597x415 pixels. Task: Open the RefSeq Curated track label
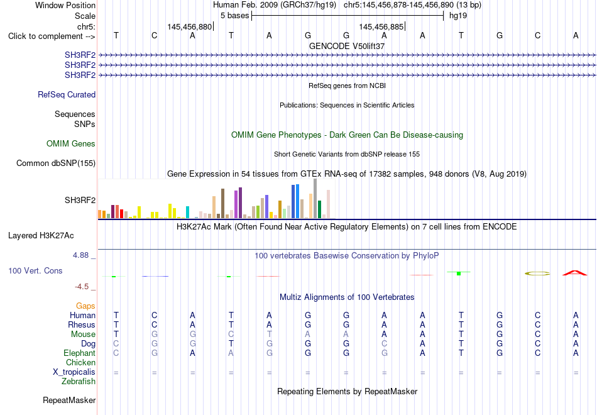(67, 94)
